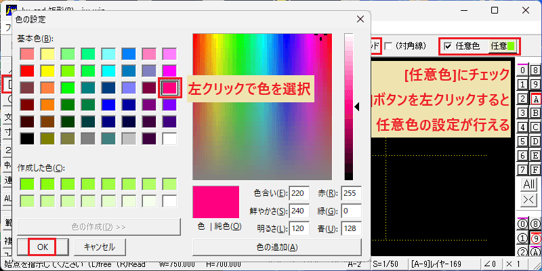The image size is (542, 271).
Task: Pick pure yellow swatch in basic colors
Action: (x=47, y=71)
